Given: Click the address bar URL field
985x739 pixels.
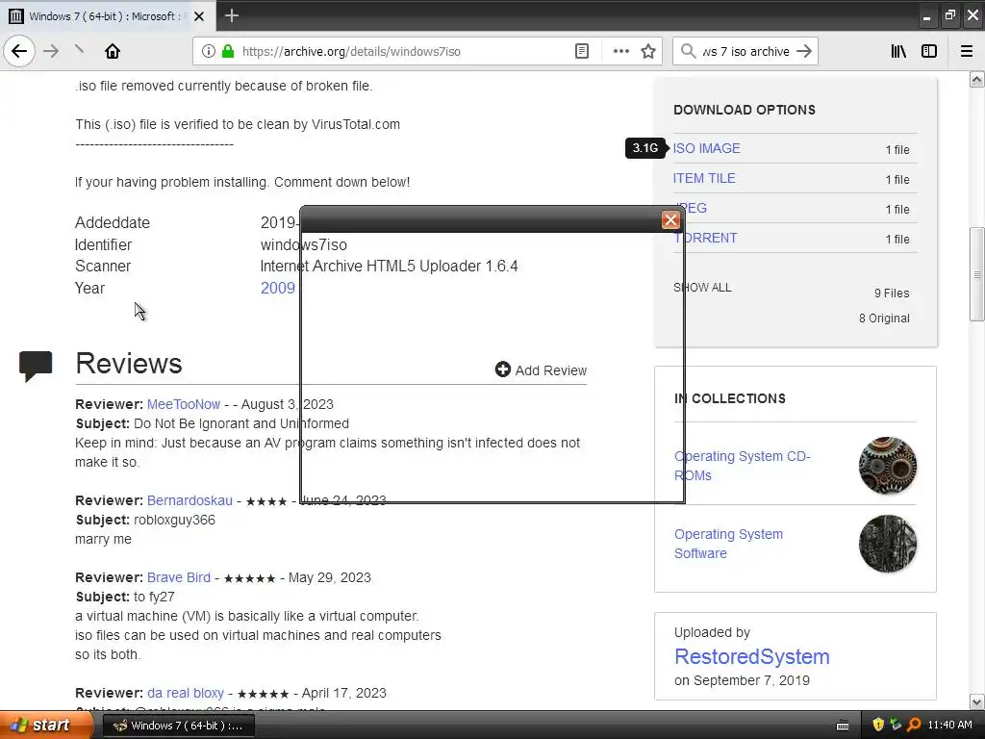Looking at the screenshot, I should (x=402, y=51).
